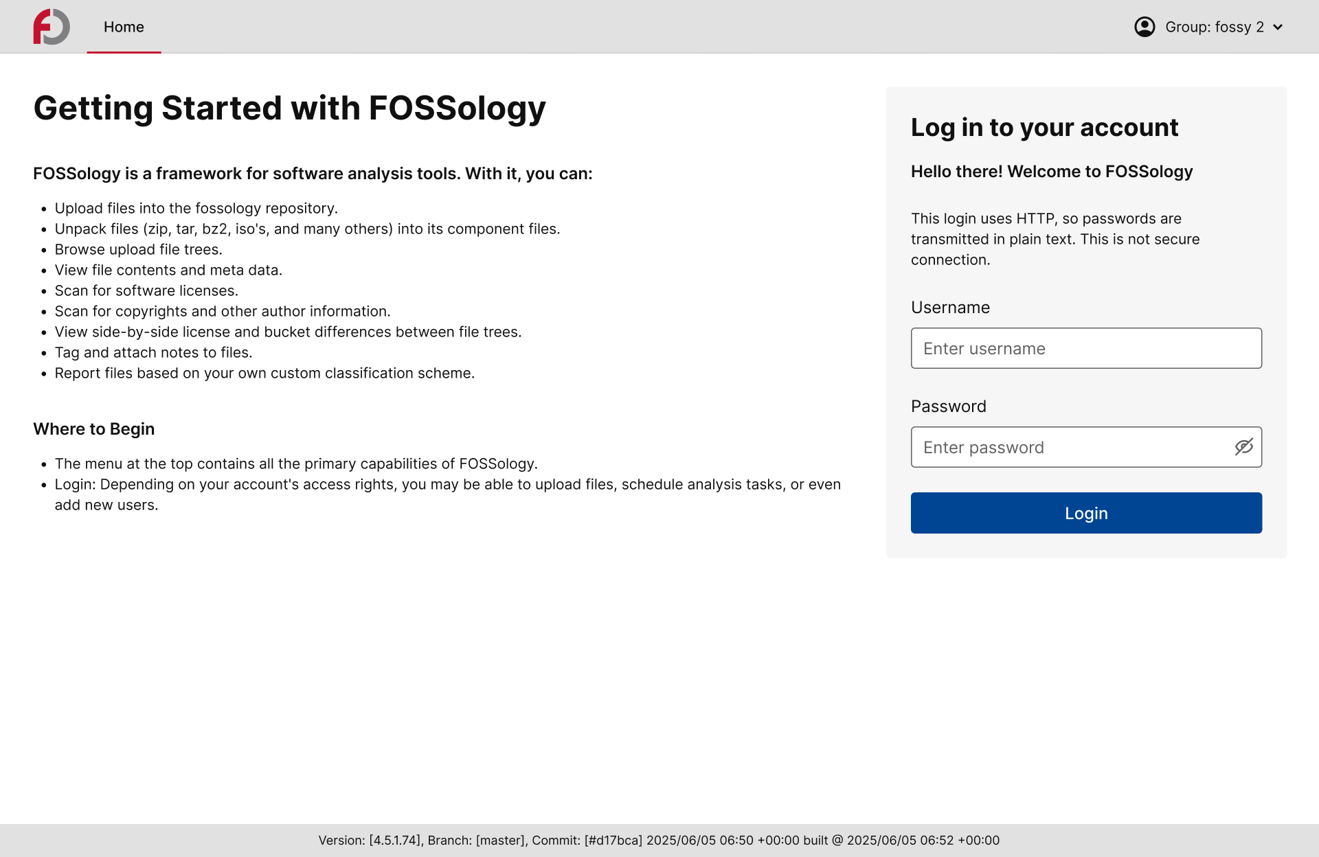Click the Getting Started with FOSSology title

(x=289, y=108)
